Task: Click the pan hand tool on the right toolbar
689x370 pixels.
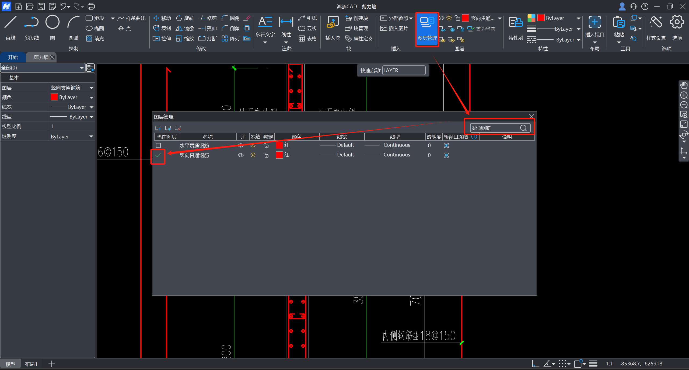Action: [684, 86]
